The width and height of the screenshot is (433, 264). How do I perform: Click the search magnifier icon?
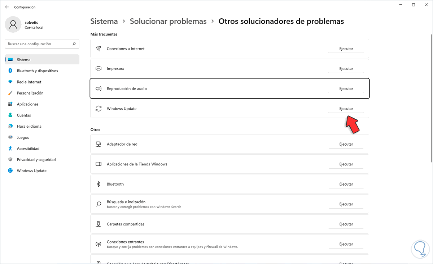click(74, 44)
